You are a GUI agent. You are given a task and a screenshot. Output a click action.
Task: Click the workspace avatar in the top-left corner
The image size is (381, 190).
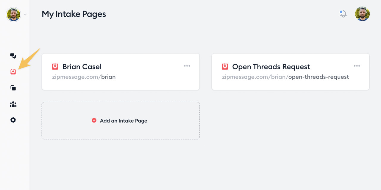click(x=13, y=14)
